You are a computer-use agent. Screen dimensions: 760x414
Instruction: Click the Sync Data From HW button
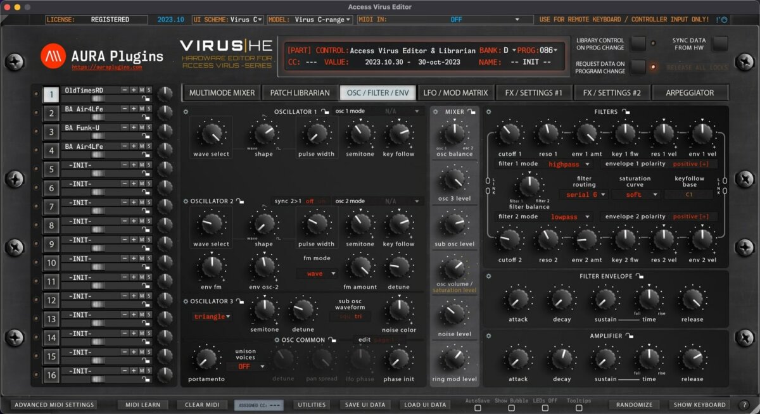(720, 44)
